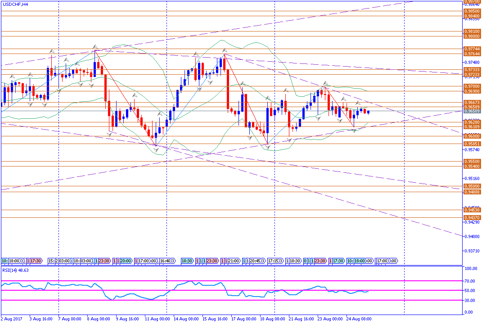Select the 0.96000 horizontal level label
This screenshot has width=486, height=324.
point(472,136)
